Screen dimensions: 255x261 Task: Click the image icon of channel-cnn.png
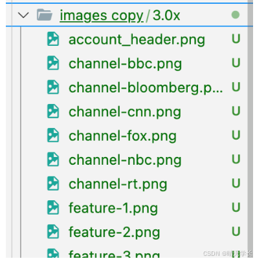pos(53,111)
